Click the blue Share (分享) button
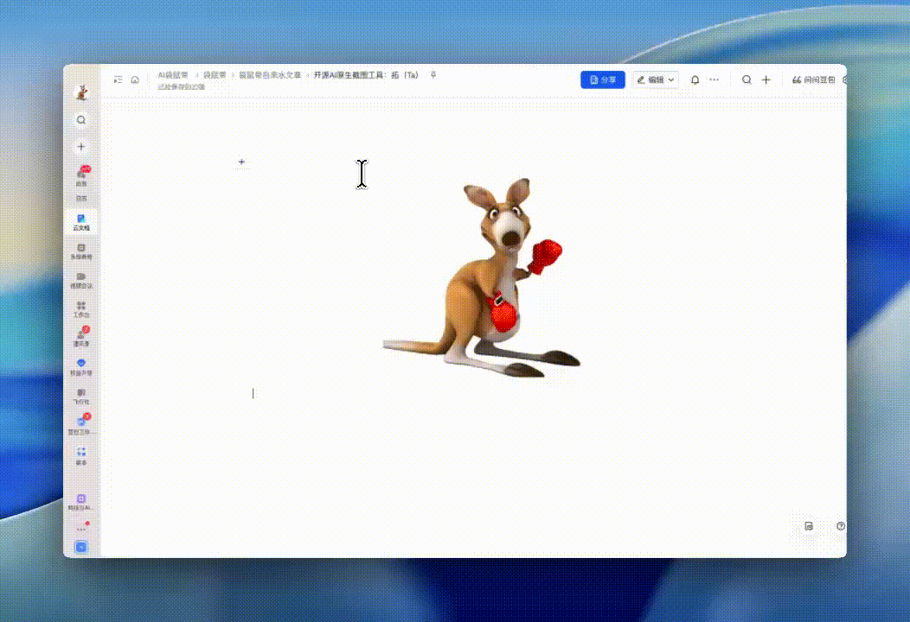The width and height of the screenshot is (910, 622). tap(603, 80)
